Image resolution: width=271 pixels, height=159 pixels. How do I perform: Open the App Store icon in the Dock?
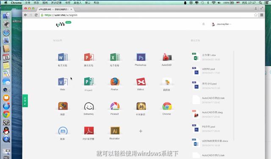pos(6,106)
